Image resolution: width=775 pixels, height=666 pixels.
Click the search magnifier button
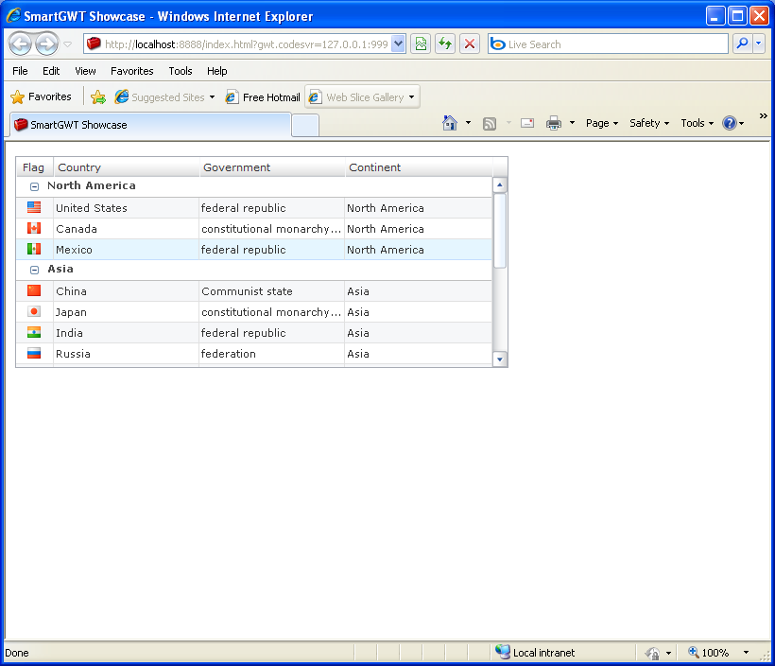pos(742,44)
